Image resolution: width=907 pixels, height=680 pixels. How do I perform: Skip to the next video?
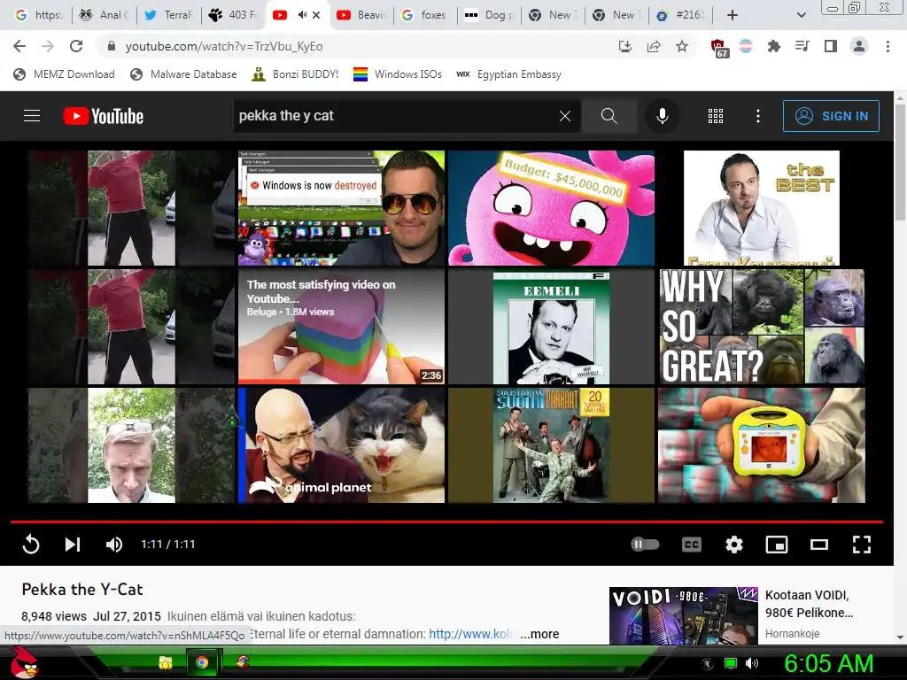(73, 545)
